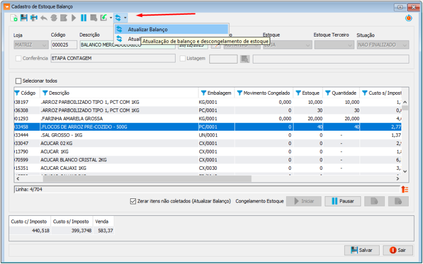Click the Iniciar button
The height and width of the screenshot is (264, 423).
[x=304, y=202]
